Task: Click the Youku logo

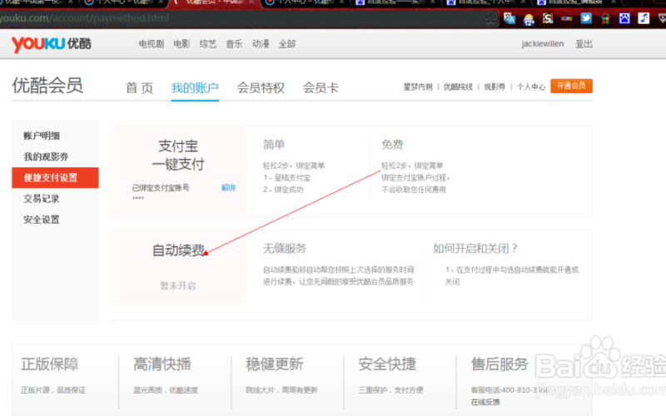Action: [x=51, y=44]
